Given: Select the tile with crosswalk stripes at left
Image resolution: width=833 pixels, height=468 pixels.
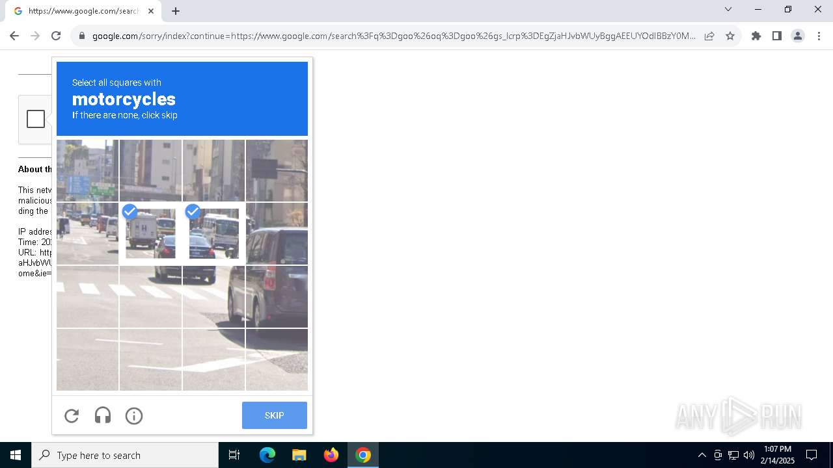Looking at the screenshot, I should (87, 296).
